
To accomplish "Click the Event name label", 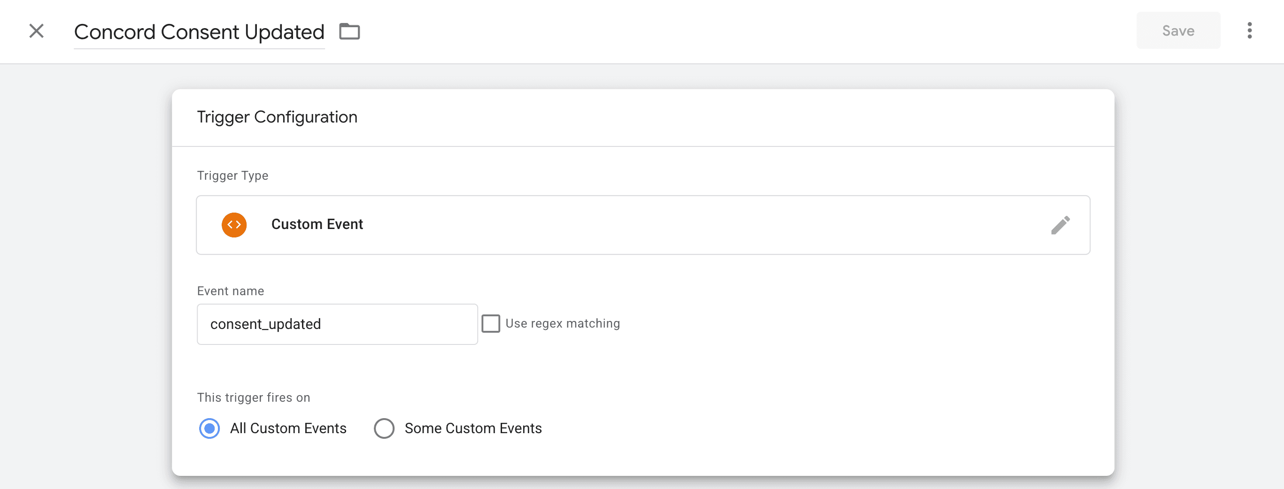I will pyautogui.click(x=230, y=291).
